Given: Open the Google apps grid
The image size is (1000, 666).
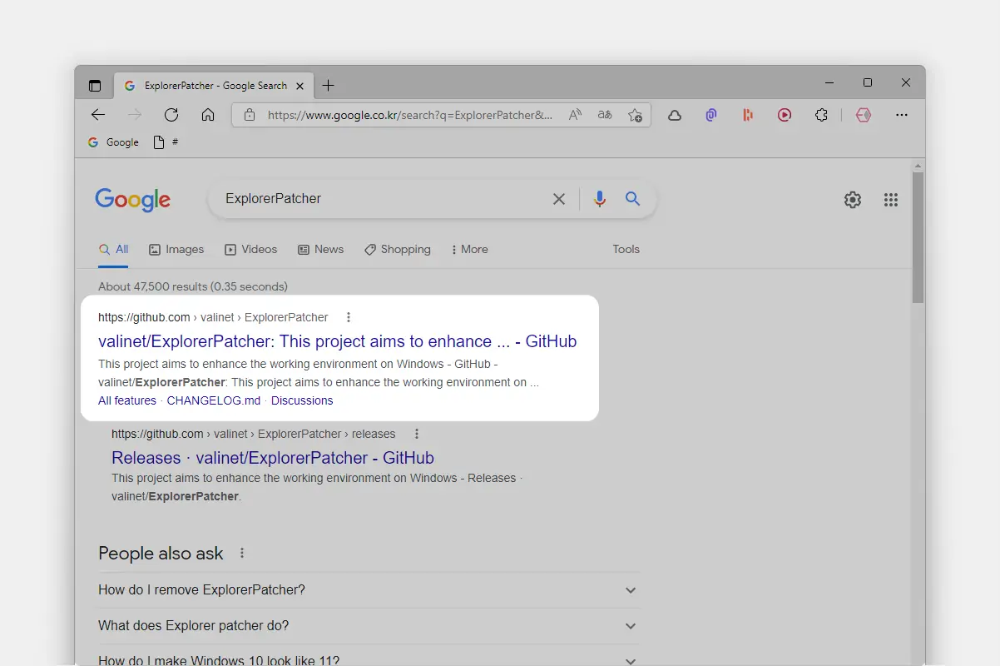Looking at the screenshot, I should (x=891, y=200).
